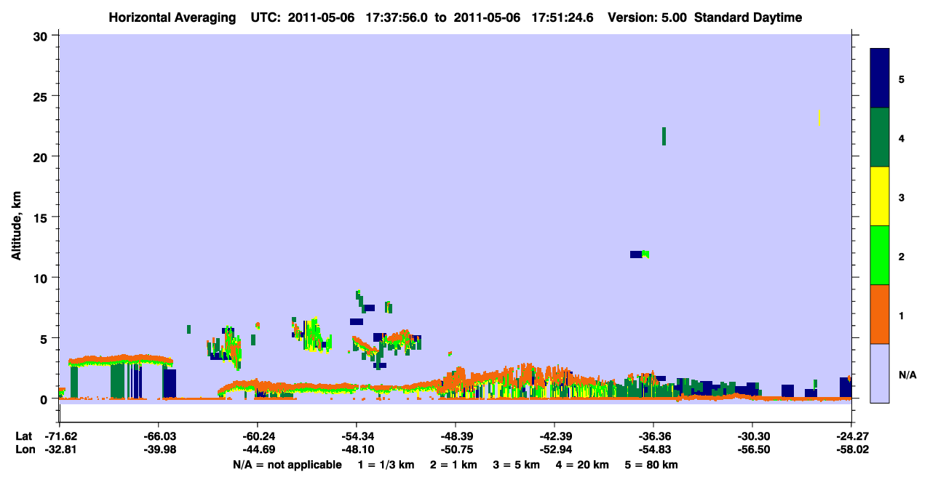This screenshot has width=946, height=485.
Task: Click longitude value -54.83
Action: (653, 450)
